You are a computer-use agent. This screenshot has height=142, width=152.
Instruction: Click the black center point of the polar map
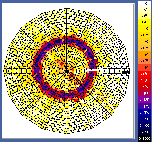coord(67,71)
